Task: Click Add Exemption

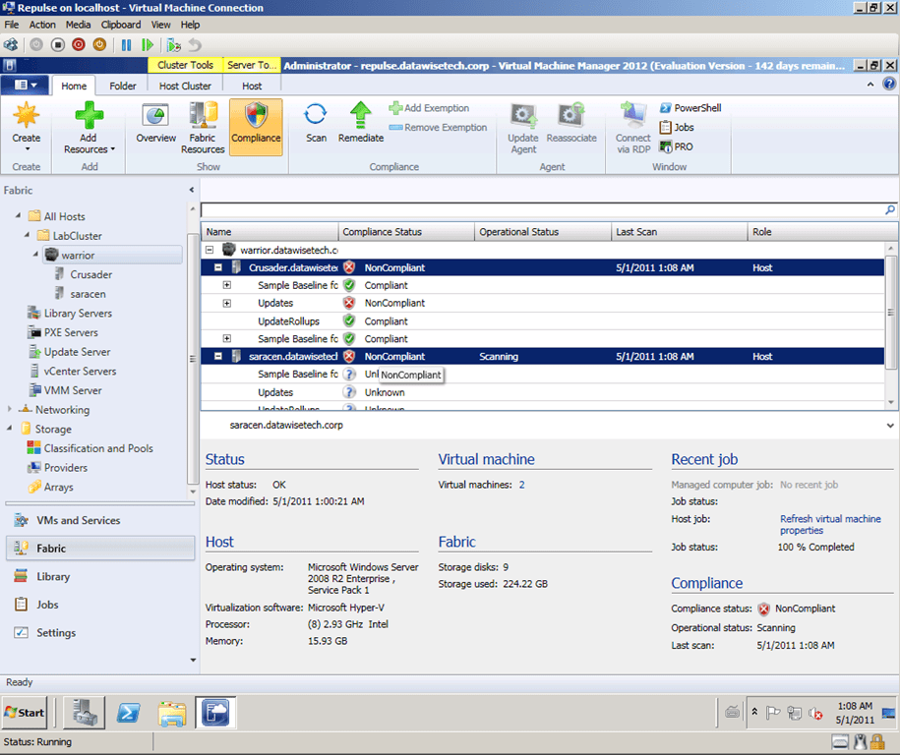Action: [x=429, y=108]
